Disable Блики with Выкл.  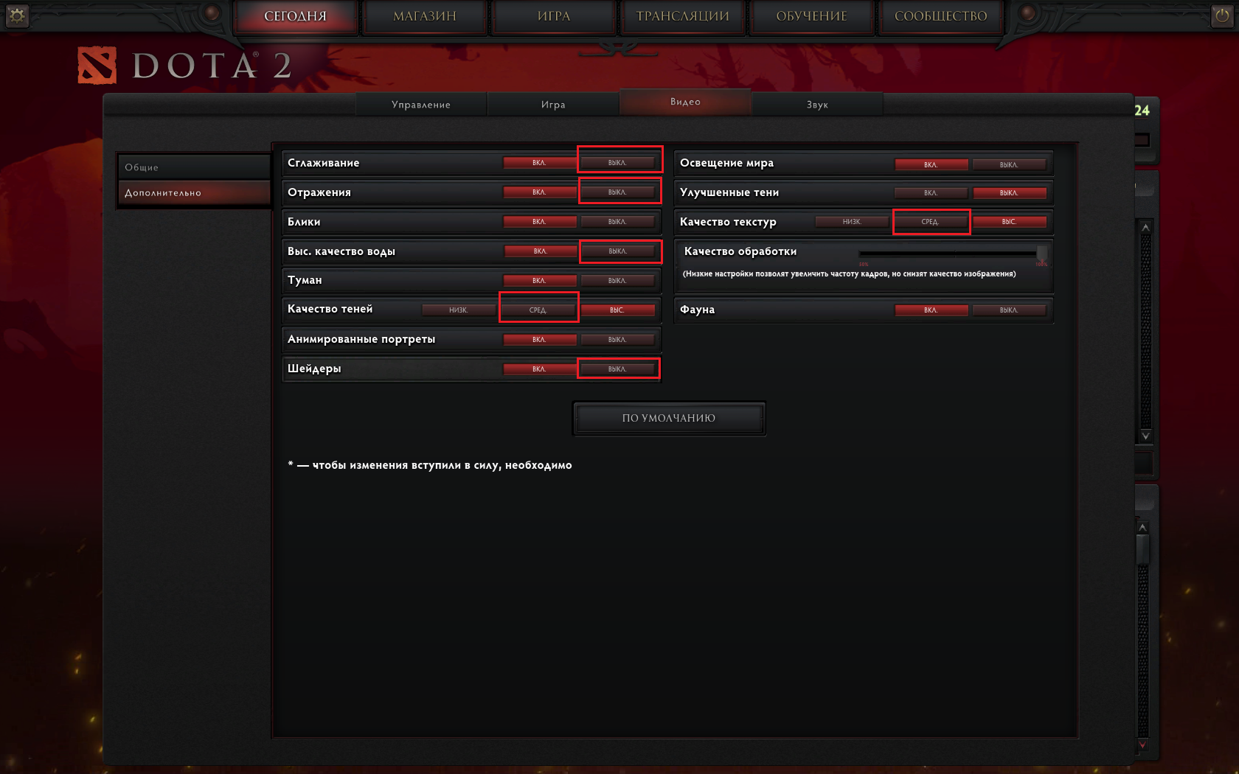617,222
